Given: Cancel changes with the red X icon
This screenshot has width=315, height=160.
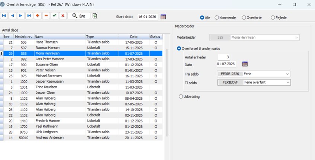Looking at the screenshot, I should [63, 16].
